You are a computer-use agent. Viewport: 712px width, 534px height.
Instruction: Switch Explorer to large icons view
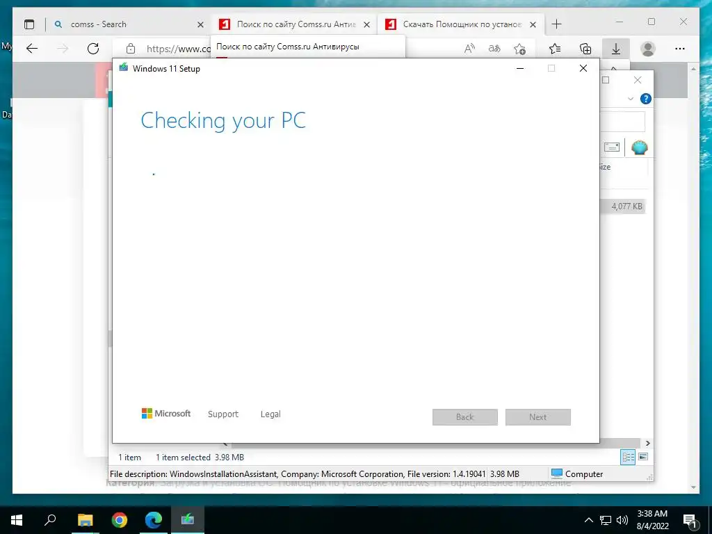(x=643, y=457)
